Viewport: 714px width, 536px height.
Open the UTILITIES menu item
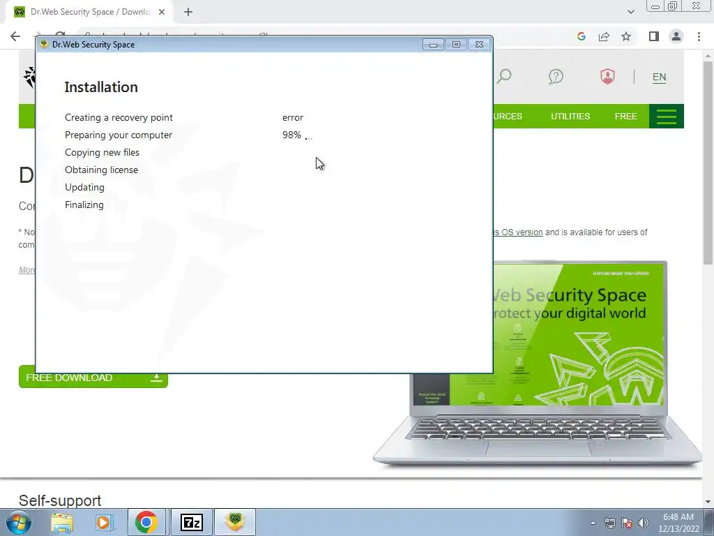click(570, 117)
